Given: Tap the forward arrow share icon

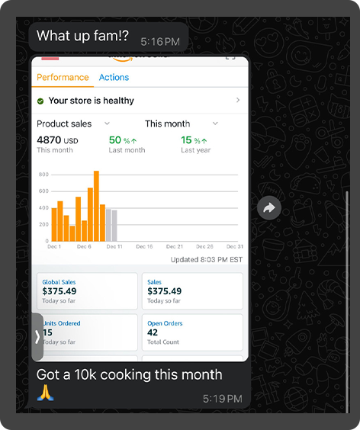Looking at the screenshot, I should 269,208.
